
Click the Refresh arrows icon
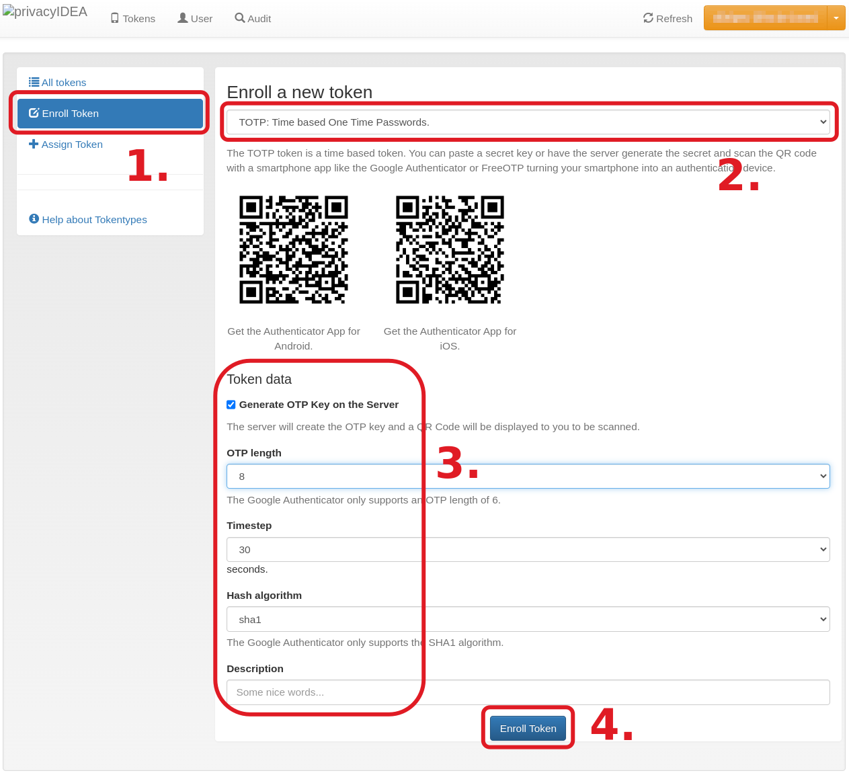pyautogui.click(x=648, y=18)
